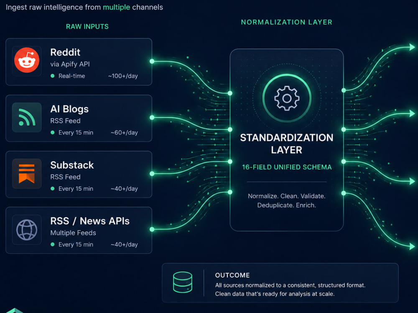Click "Every 15 min" in the AI Blogs card
This screenshot has width=418, height=313.
click(x=76, y=133)
